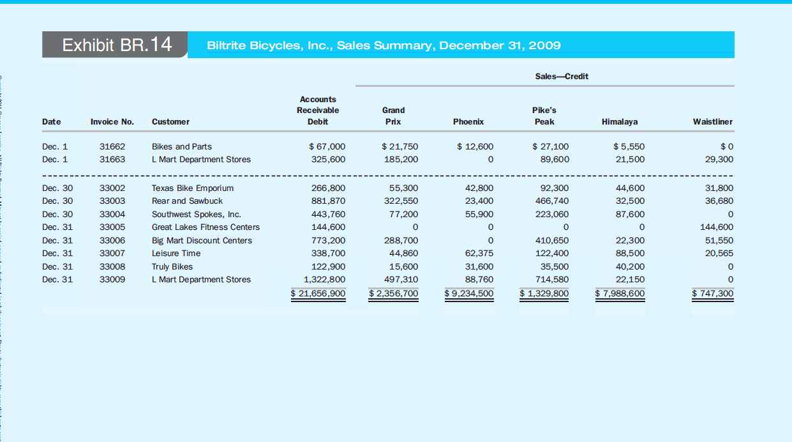792x442 pixels.
Task: Click the Sales—Credit column group header
Action: click(562, 76)
